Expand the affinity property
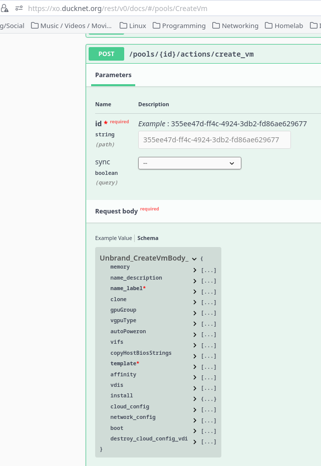 (x=195, y=377)
